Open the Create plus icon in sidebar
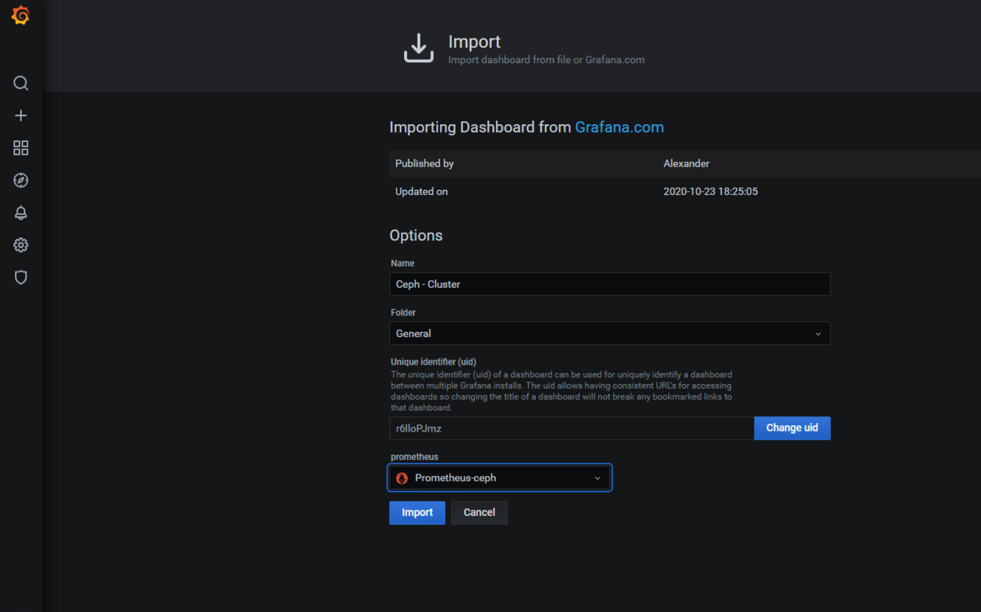The width and height of the screenshot is (981, 612). point(21,115)
